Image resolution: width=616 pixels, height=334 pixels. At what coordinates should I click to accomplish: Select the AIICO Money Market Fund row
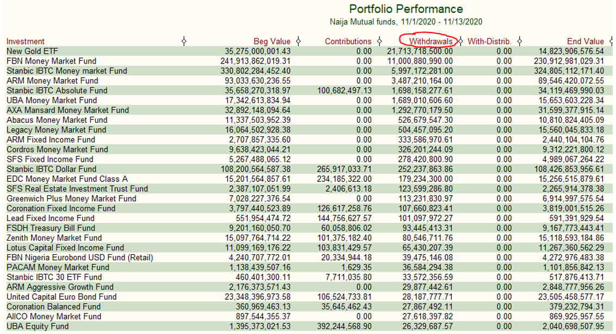pyautogui.click(x=309, y=316)
